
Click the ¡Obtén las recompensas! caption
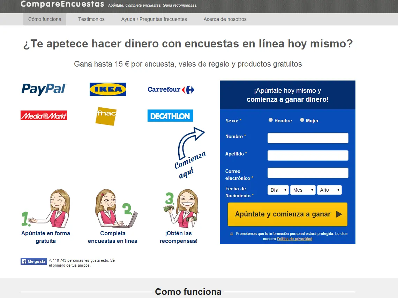(x=179, y=237)
